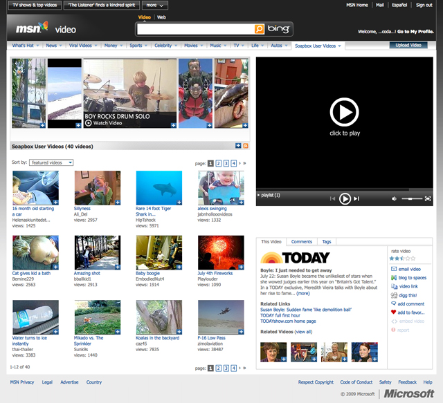This screenshot has height=403, width=443.
Task: Add Boy Rocks Drum Solo to playlist via plus icon
Action: [x=174, y=125]
